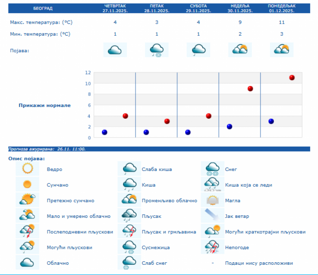318x275 pixels.
Task: Click the Јак ветар strong wind icon
Action: 213,216
